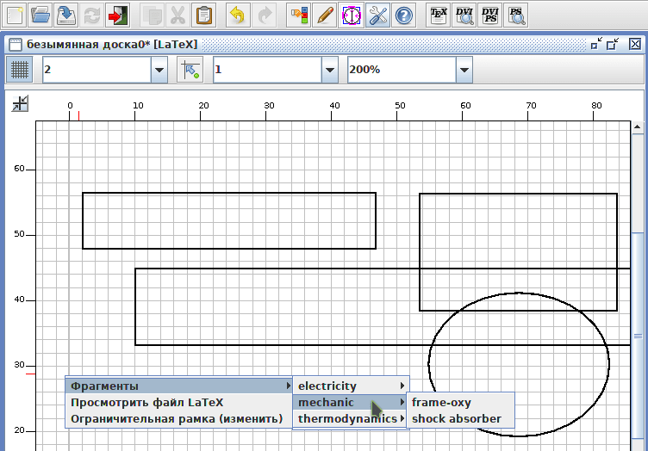Generate output with the TeX icon
Screen dimensions: 648x451
pos(439,15)
